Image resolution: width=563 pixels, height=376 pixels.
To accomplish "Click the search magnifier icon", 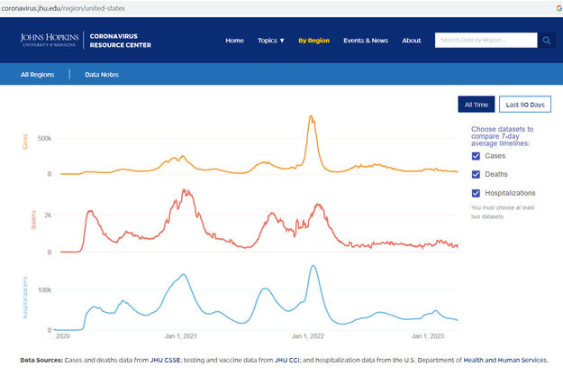I will (x=547, y=41).
